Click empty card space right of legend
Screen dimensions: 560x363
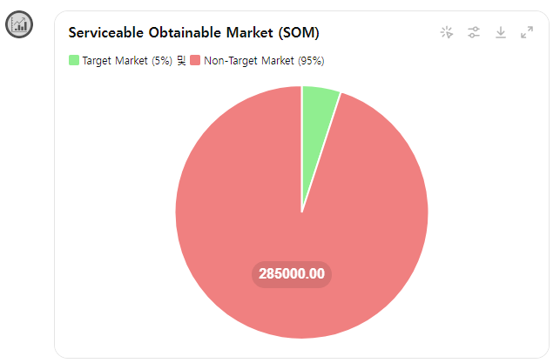428,61
